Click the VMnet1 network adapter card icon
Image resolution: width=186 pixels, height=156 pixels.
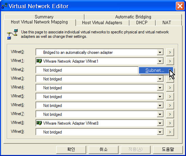pyautogui.click(x=39, y=61)
